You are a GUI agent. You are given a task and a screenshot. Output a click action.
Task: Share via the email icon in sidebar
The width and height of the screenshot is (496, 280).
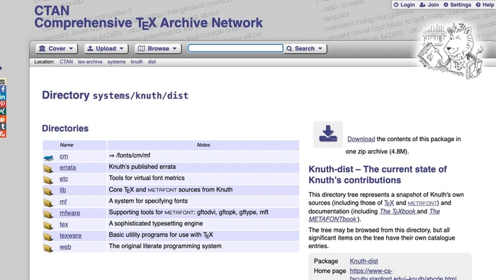coord(3,82)
